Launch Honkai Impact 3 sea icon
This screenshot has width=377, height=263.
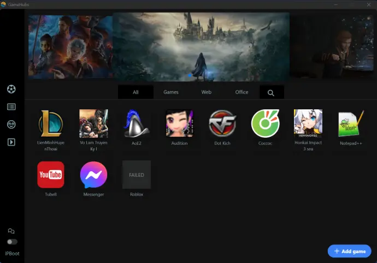click(308, 124)
